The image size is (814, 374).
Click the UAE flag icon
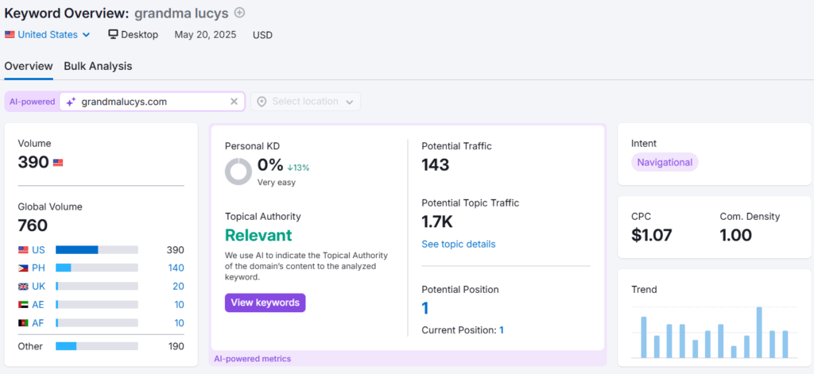[23, 304]
